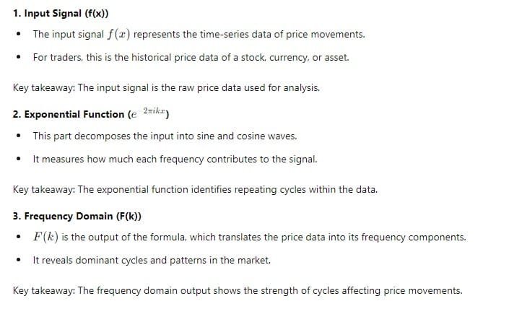
Task: Click the bullet dot before "This part decomposes"
Action: tap(17, 136)
